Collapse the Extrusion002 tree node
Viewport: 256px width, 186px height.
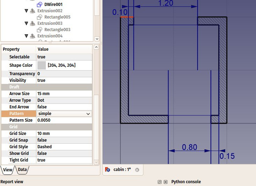coord(27,11)
